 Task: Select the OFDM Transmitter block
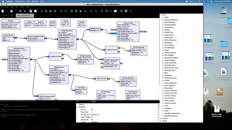pos(67,39)
